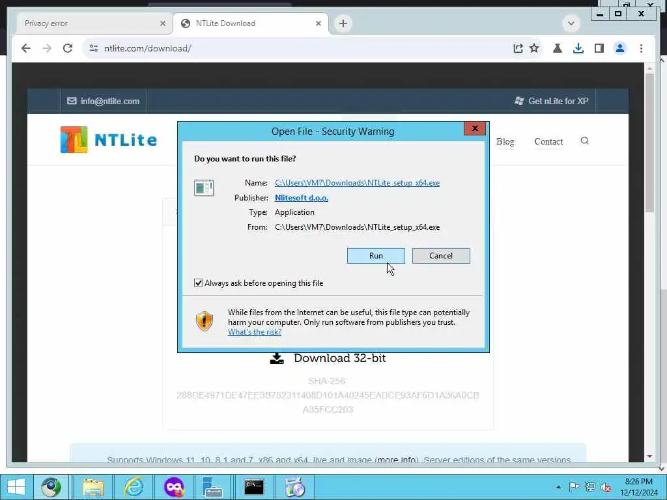Viewport: 667px width, 500px height.
Task: Share this page icon in address bar
Action: [x=518, y=48]
